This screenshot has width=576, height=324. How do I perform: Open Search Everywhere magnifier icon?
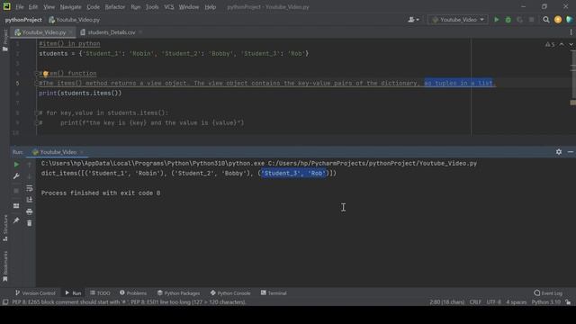click(546, 20)
